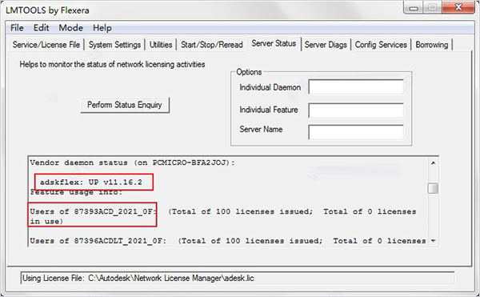Minimize the LMTOOLS window
The width and height of the screenshot is (480, 297).
click(414, 8)
